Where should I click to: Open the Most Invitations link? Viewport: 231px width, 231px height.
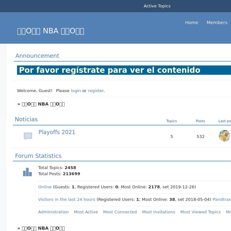(x=158, y=212)
